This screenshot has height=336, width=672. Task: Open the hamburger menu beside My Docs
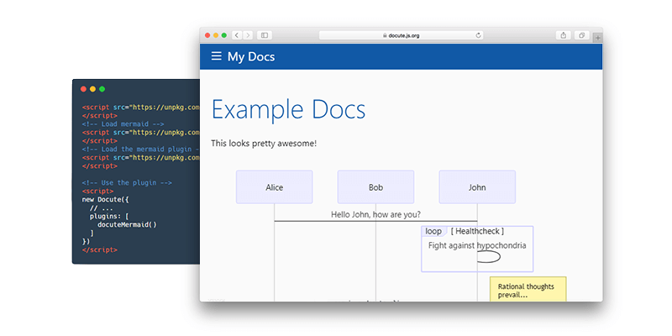coord(216,56)
